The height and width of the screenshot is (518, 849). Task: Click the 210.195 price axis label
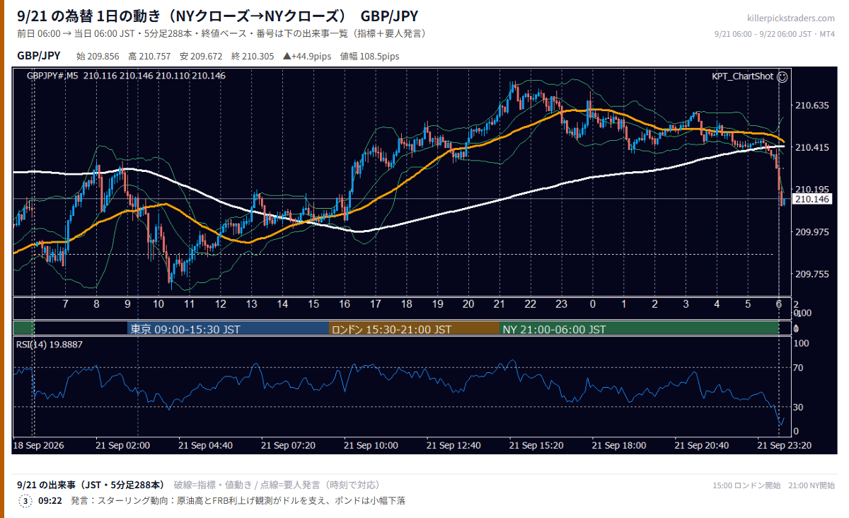pos(812,190)
